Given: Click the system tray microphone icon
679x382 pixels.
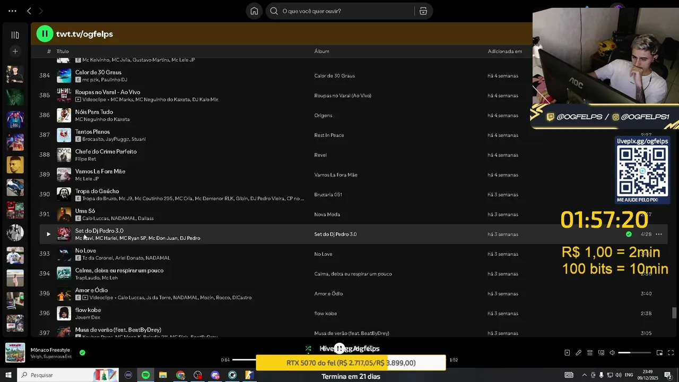Looking at the screenshot, I should [x=601, y=375].
